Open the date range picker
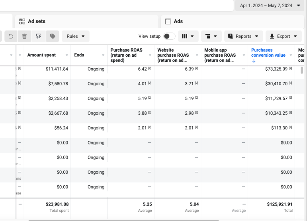The width and height of the screenshot is (307, 221). click(x=270, y=6)
